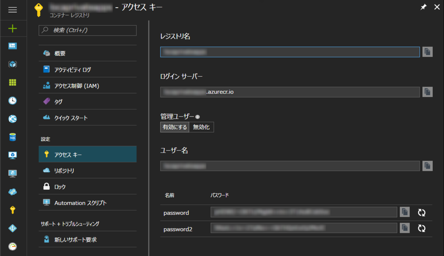
Task: Open タグ menu item
Action: [88, 101]
